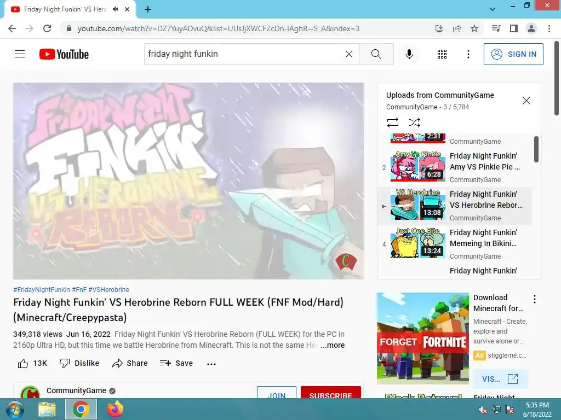Bookmark this tab with star
The height and width of the screenshot is (420, 561).
click(474, 28)
